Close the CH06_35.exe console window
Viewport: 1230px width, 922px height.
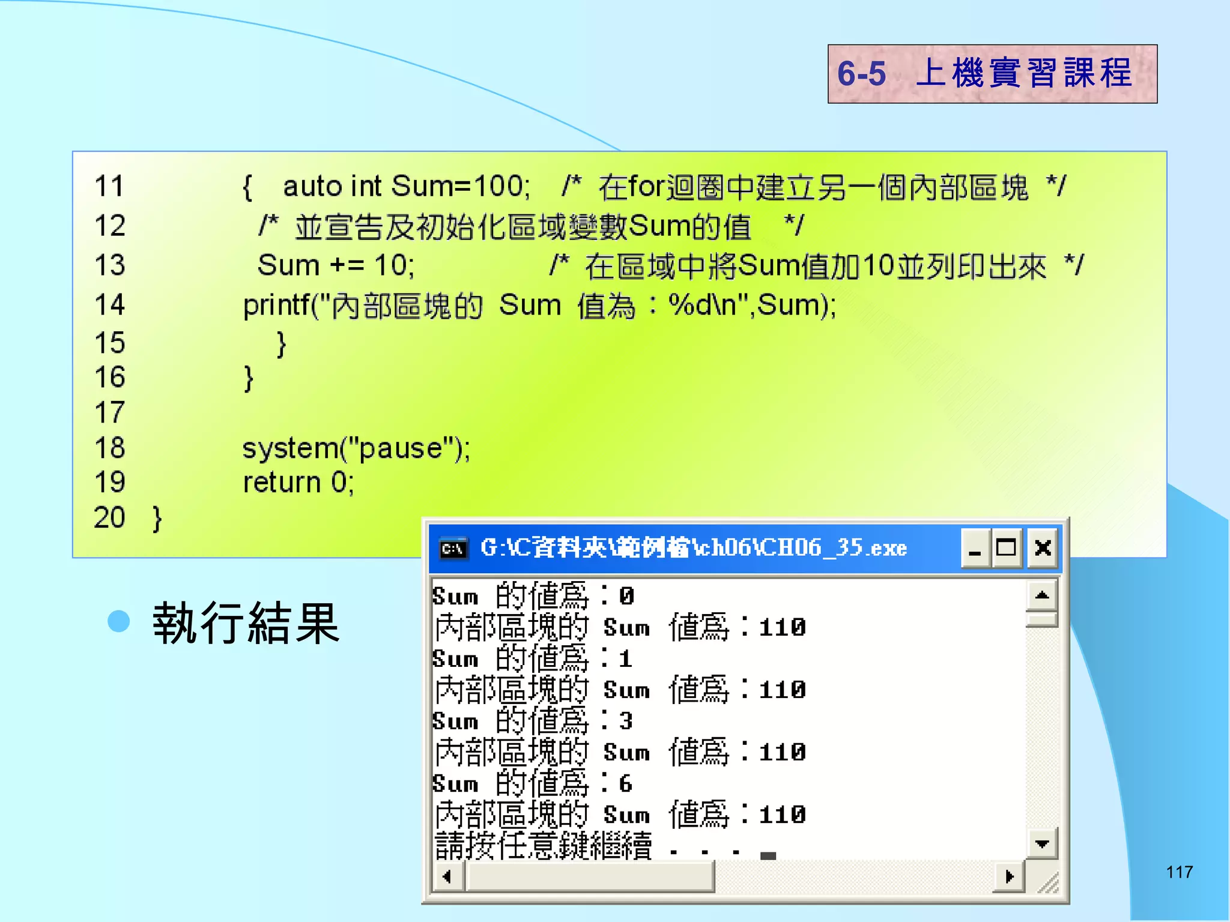(x=1043, y=548)
